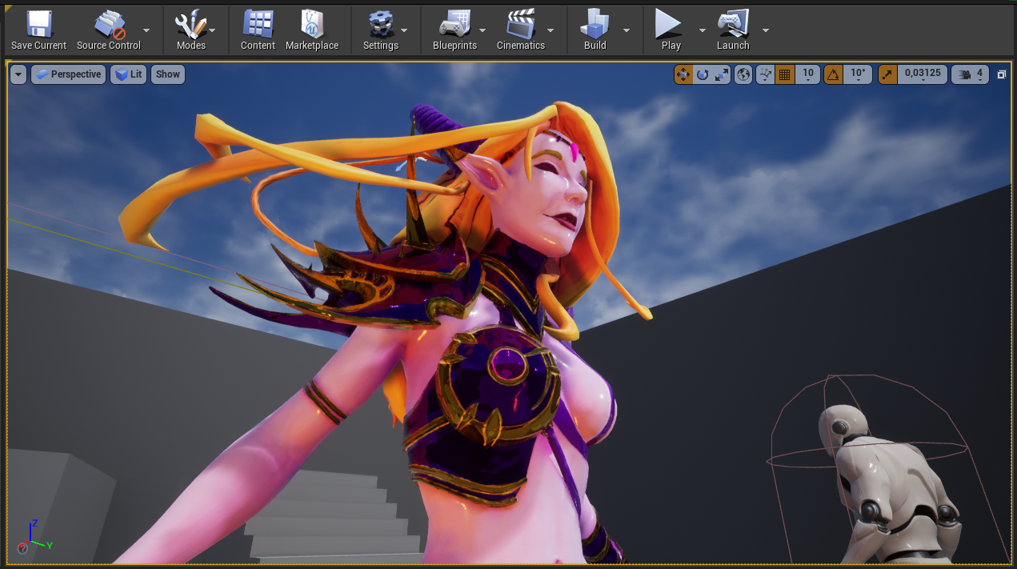Select the scale gizmo mode
The height and width of the screenshot is (569, 1017).
722,74
